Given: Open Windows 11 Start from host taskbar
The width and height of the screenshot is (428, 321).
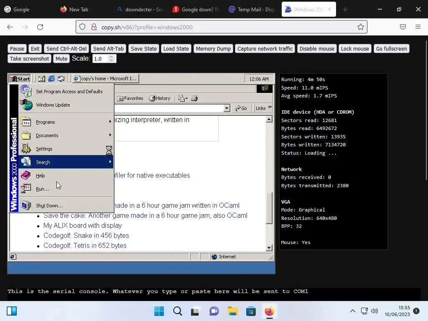Looking at the screenshot, I should pos(159,311).
